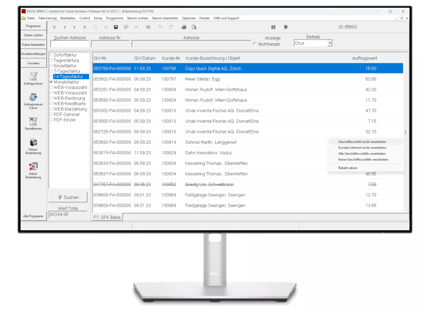Enable the Sofortfaktur checkbox
The height and width of the screenshot is (312, 426).
tap(51, 54)
